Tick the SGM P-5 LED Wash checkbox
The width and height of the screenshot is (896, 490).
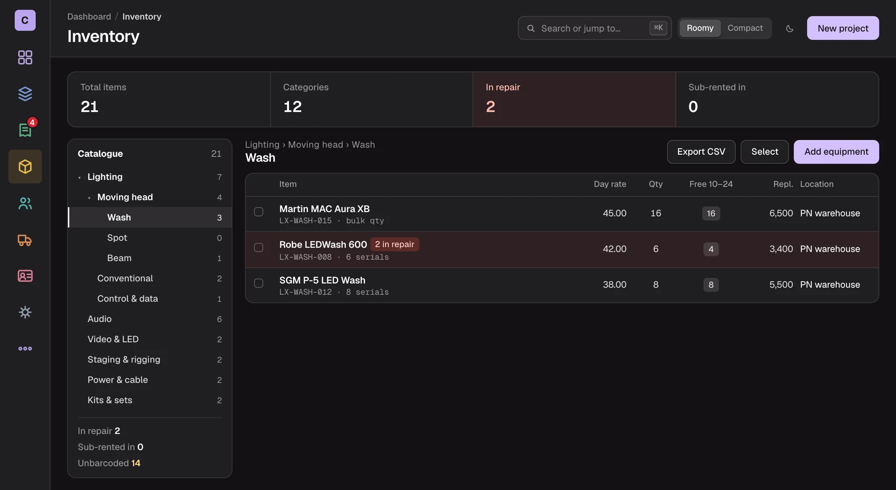pyautogui.click(x=259, y=283)
